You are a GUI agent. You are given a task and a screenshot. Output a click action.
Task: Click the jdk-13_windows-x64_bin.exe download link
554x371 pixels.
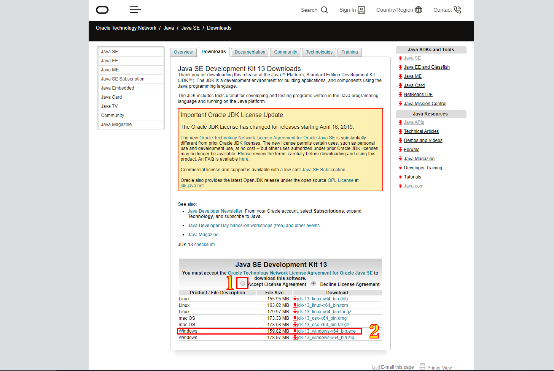(x=326, y=331)
